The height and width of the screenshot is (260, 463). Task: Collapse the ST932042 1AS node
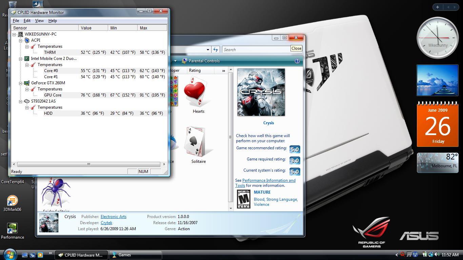(x=21, y=101)
